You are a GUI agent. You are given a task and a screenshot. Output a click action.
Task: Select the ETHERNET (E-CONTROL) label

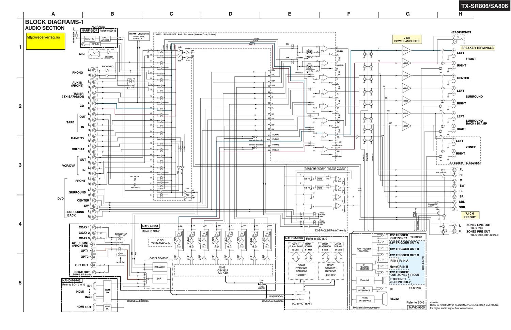coord(400,280)
